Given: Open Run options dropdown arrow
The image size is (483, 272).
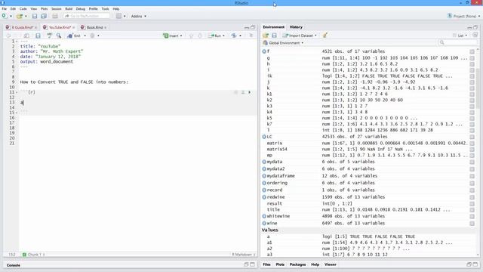Looking at the screenshot, I should 223,36.
